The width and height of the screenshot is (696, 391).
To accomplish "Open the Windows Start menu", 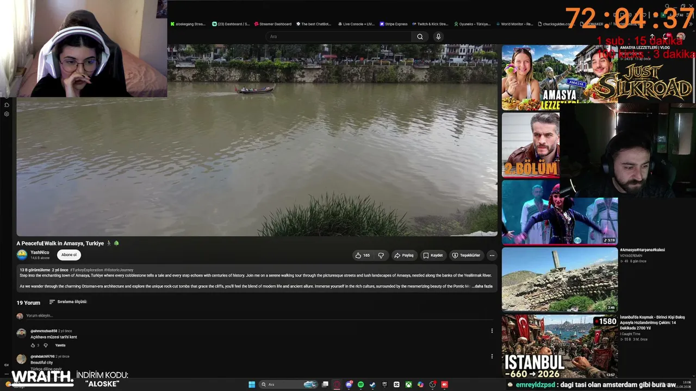I will [252, 384].
